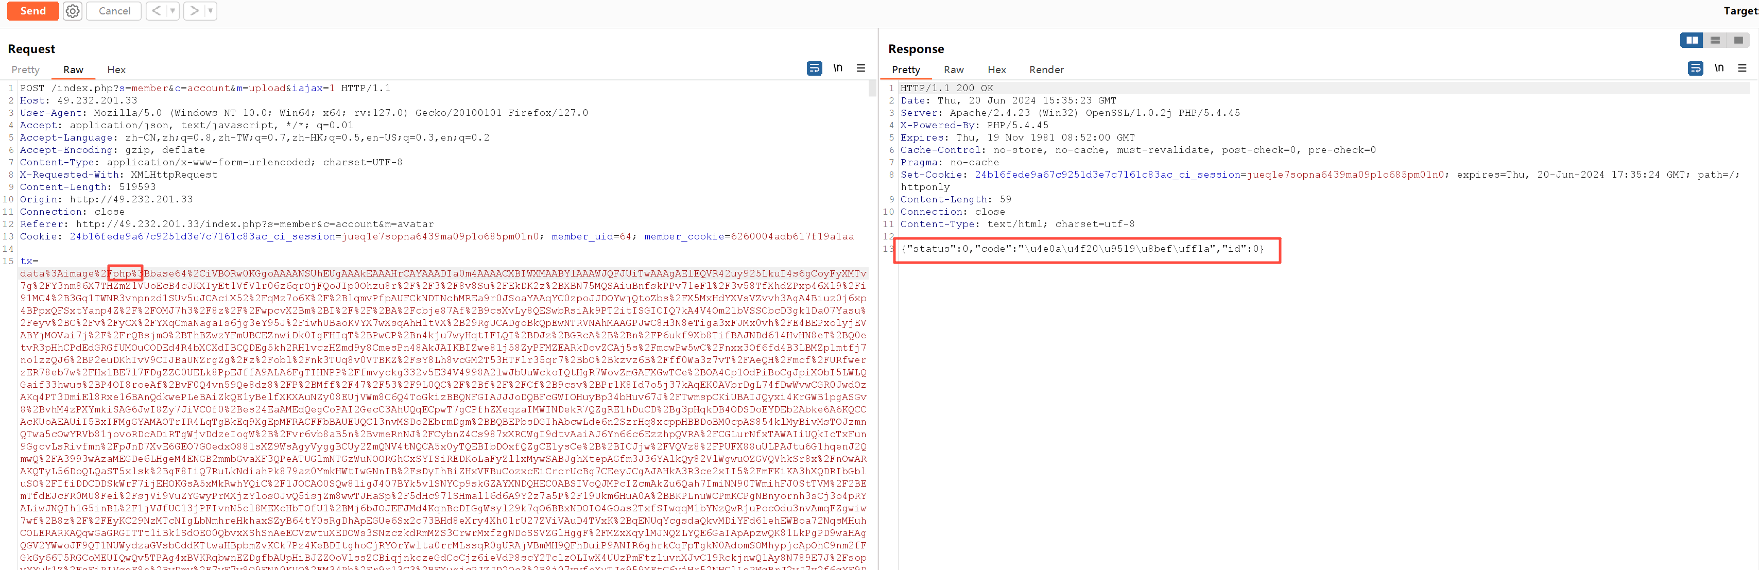The image size is (1759, 570).
Task: Click the Referer header line
Action: click(227, 224)
